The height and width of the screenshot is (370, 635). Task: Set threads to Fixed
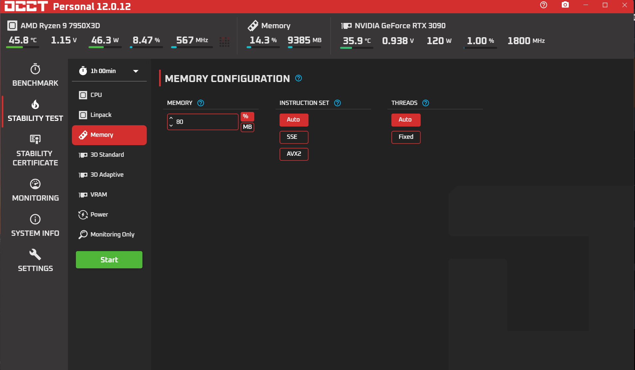tap(406, 137)
